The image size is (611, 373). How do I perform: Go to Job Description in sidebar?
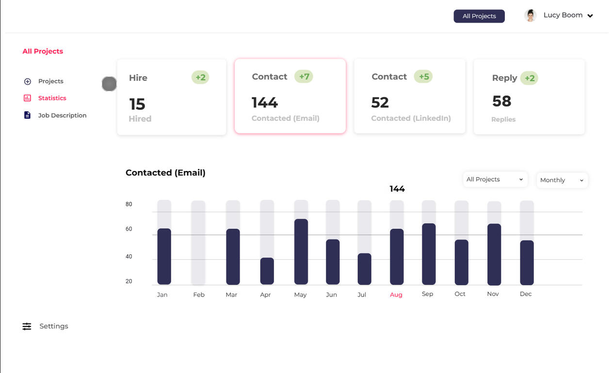click(x=62, y=115)
